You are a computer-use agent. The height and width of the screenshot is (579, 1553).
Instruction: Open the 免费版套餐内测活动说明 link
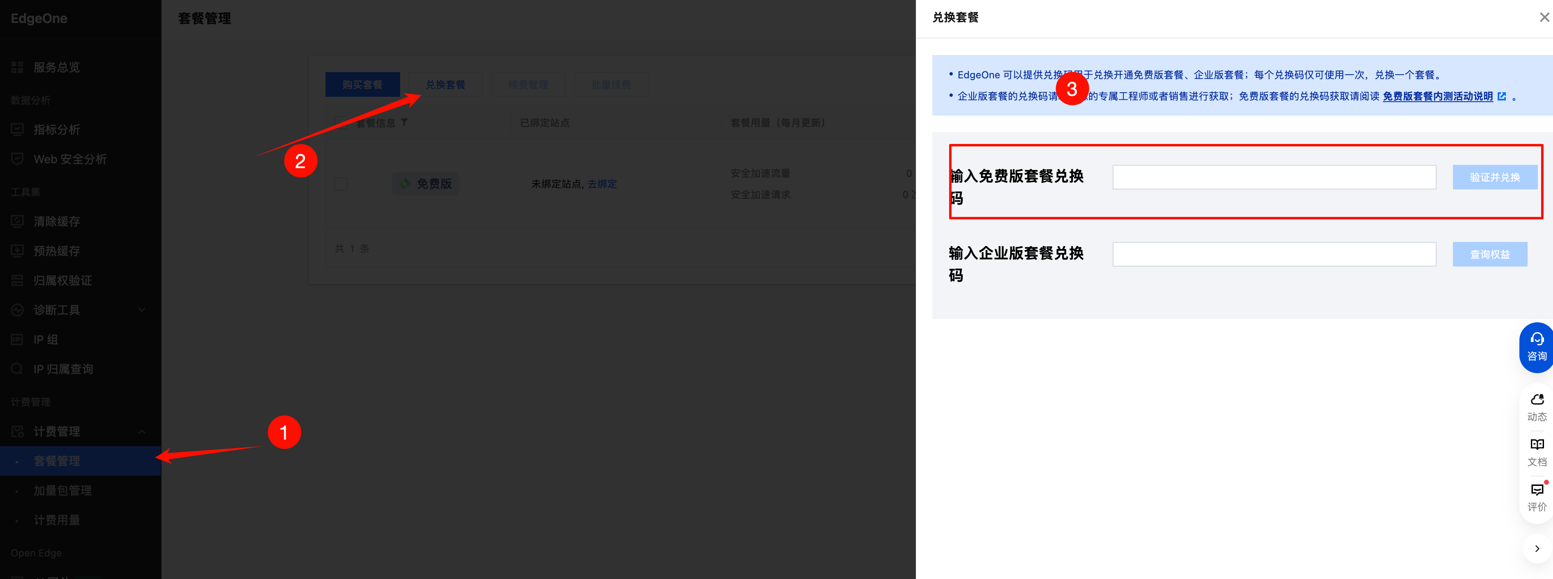click(x=1437, y=96)
